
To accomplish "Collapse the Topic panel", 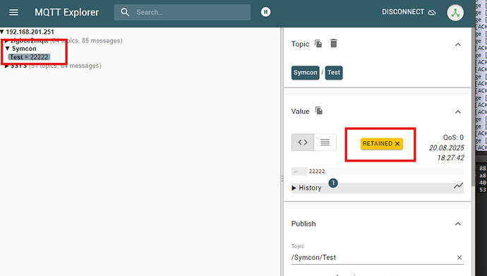I will [458, 44].
